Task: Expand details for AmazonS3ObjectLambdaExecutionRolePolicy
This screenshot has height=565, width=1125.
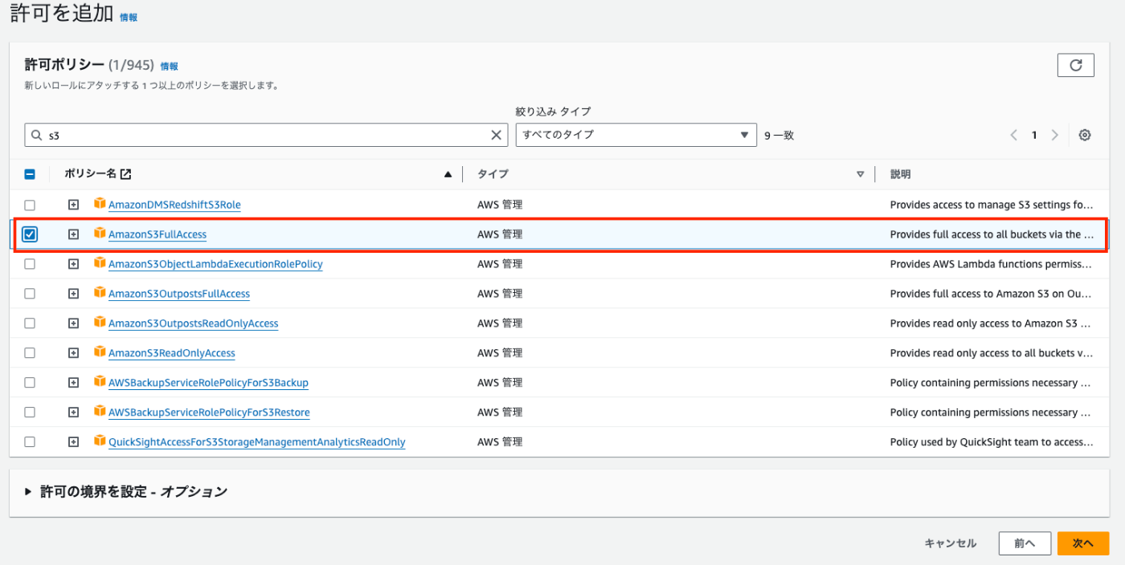Action: [x=73, y=264]
